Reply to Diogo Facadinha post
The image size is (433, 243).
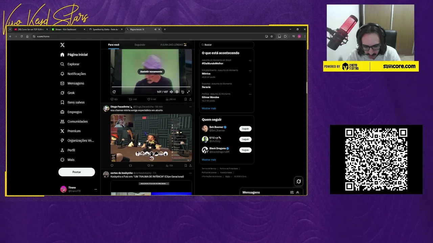pyautogui.click(x=112, y=166)
